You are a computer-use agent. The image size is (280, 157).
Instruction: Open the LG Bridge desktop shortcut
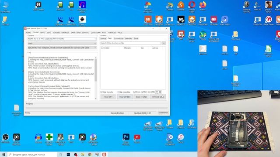click(x=214, y=20)
